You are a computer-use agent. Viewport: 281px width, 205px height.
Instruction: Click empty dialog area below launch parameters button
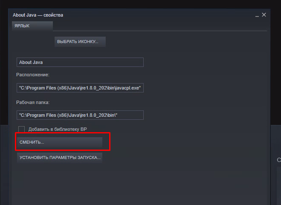(141, 183)
